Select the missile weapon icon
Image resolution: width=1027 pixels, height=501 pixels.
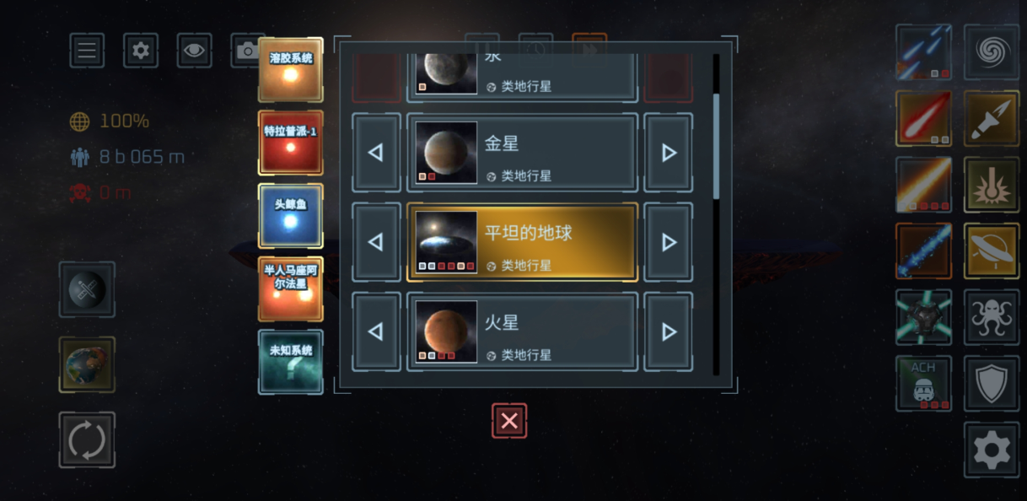click(x=992, y=118)
